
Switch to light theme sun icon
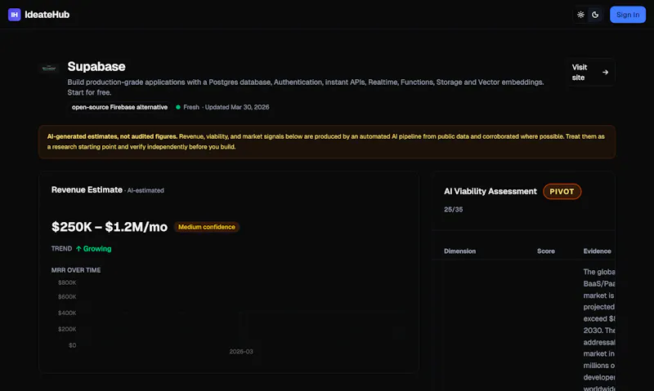point(580,15)
